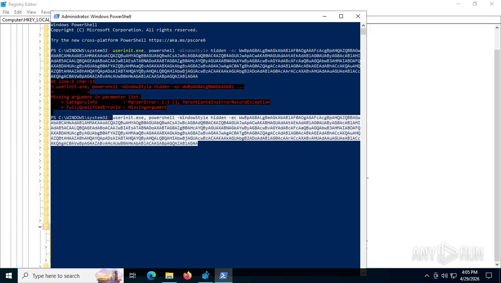Click 'At line:1 char:13' error line
Screen dimensions: 501x283
(x=73, y=81)
